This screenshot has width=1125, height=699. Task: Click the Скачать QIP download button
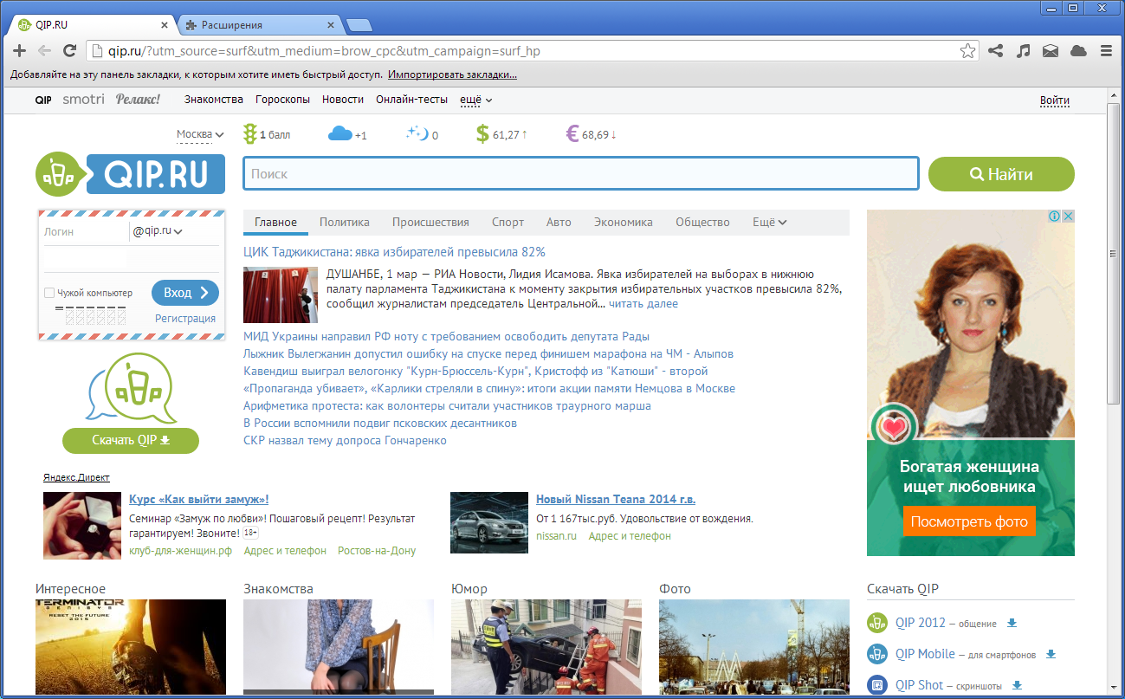click(131, 440)
